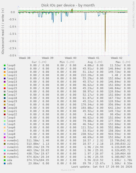Click the loop9 magenta legend swatch
Screen dimensions: 136x173
(x=5, y=137)
